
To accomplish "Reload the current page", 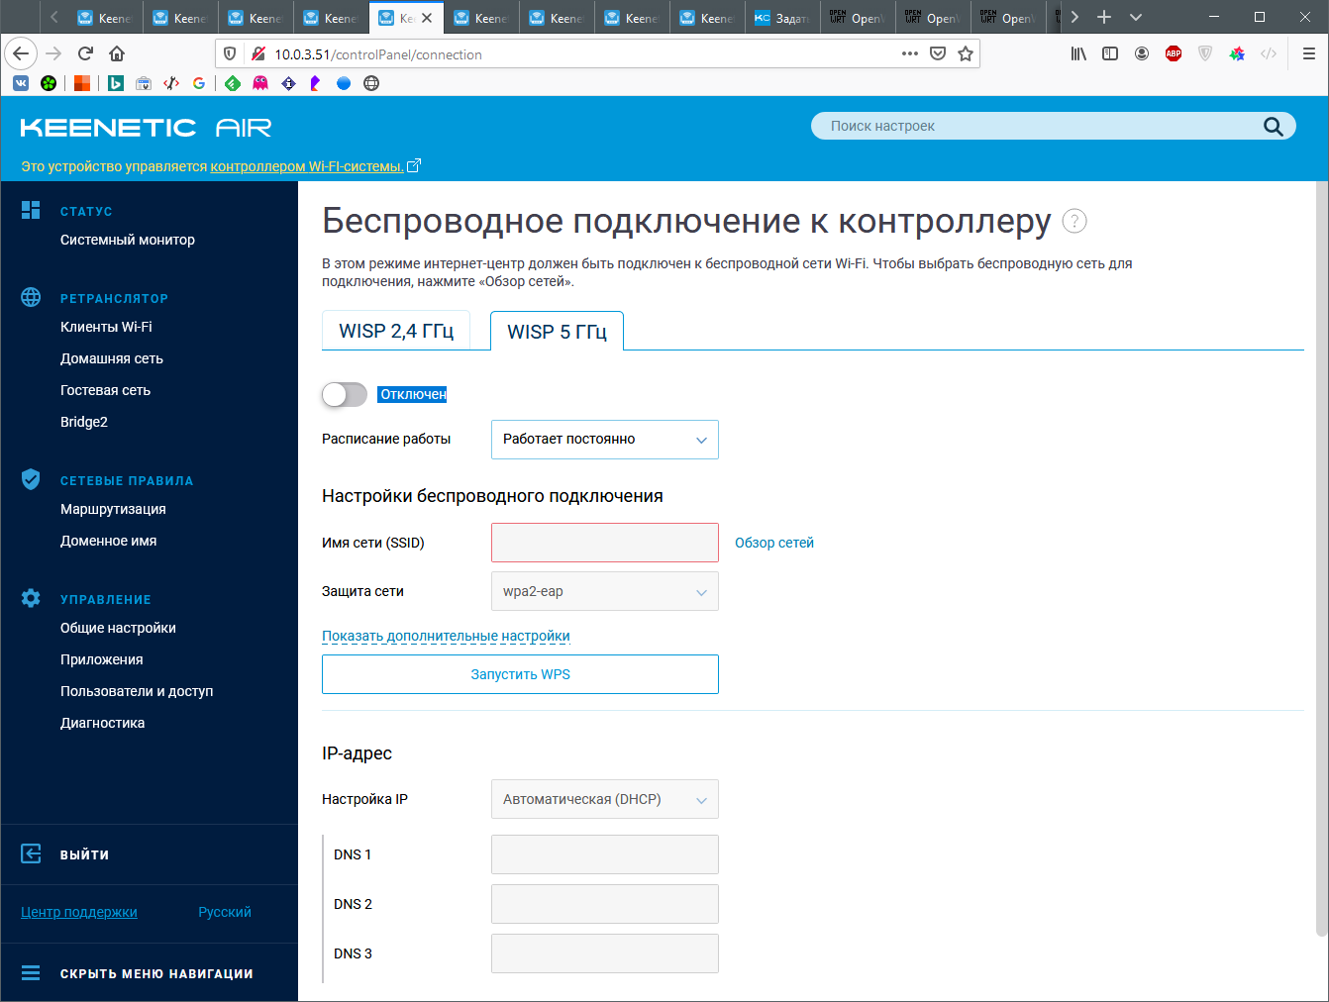I will (85, 53).
